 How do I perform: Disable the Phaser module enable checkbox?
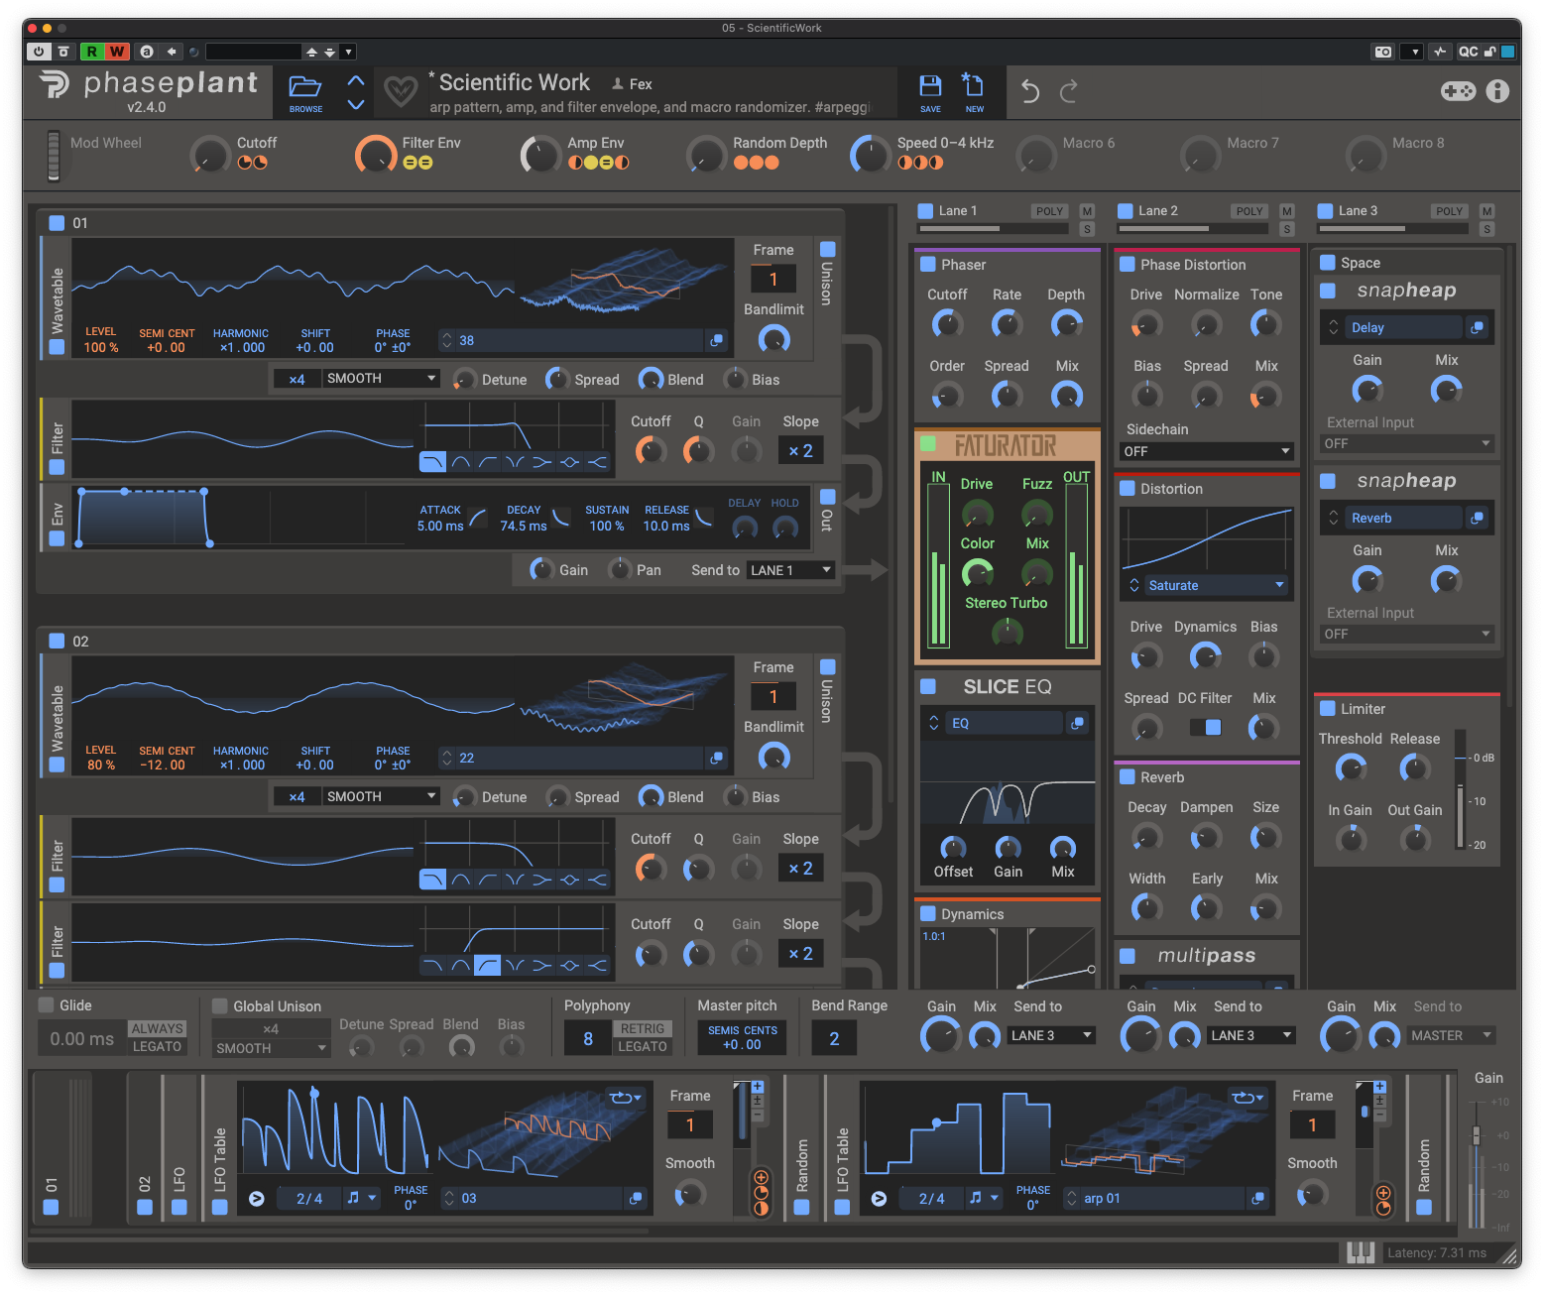coord(930,264)
